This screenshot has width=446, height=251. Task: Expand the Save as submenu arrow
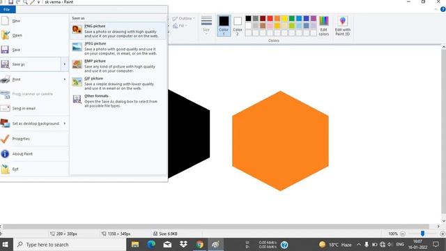pos(65,64)
